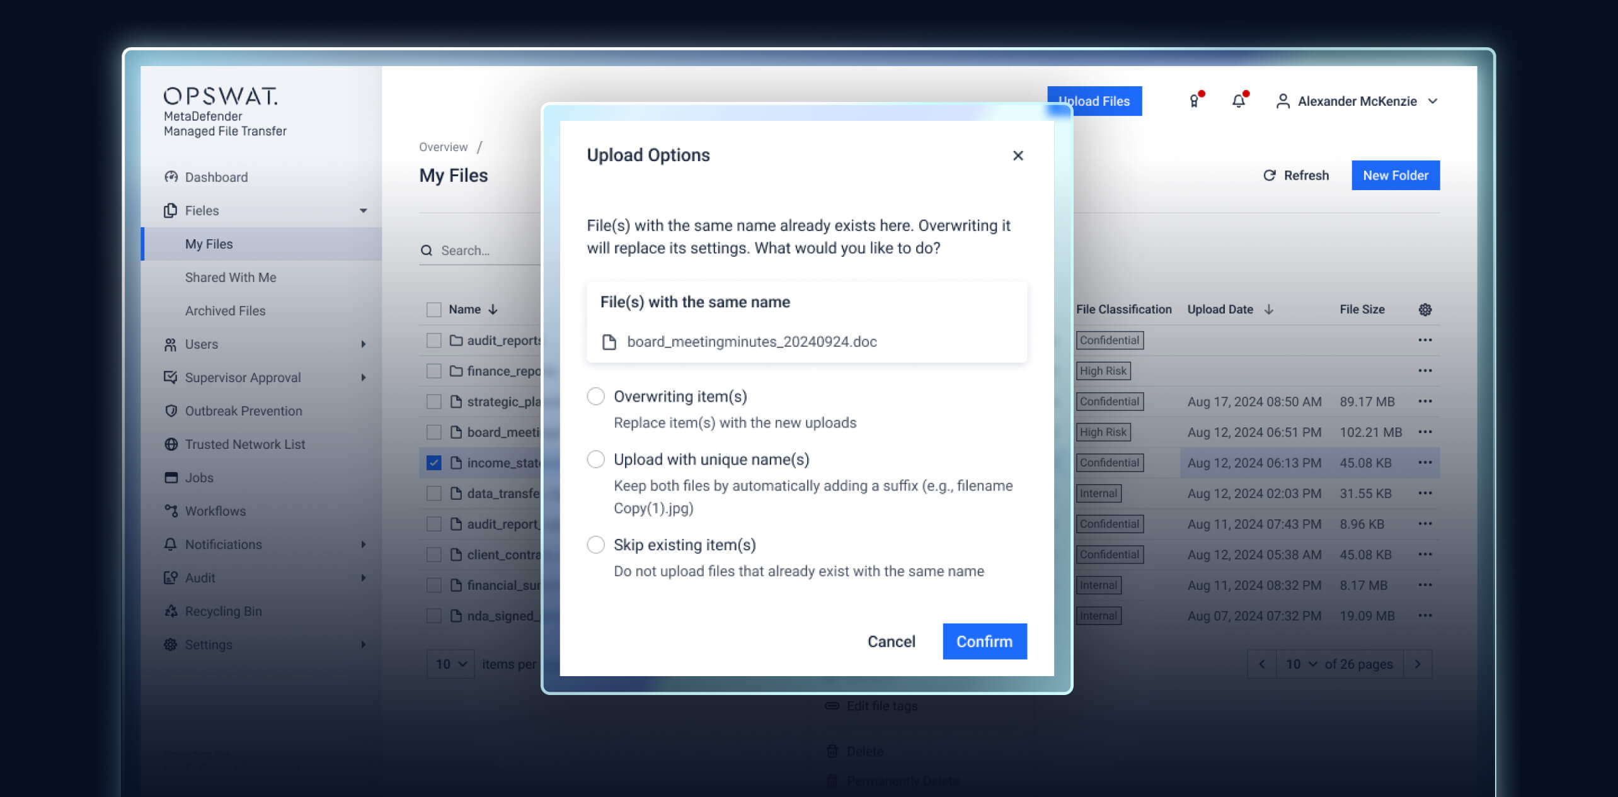Confirm the upload options

(984, 641)
